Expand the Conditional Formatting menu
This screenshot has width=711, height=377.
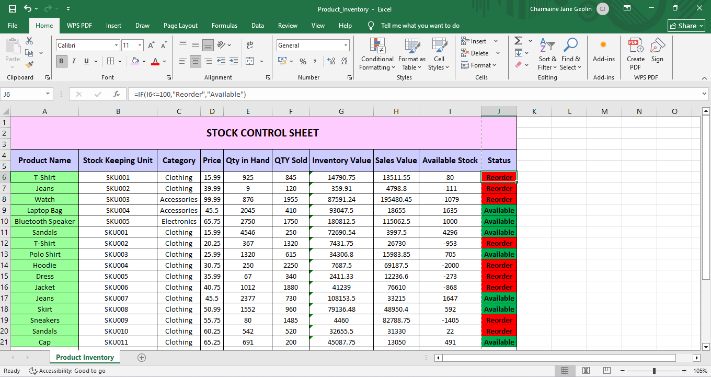point(377,54)
